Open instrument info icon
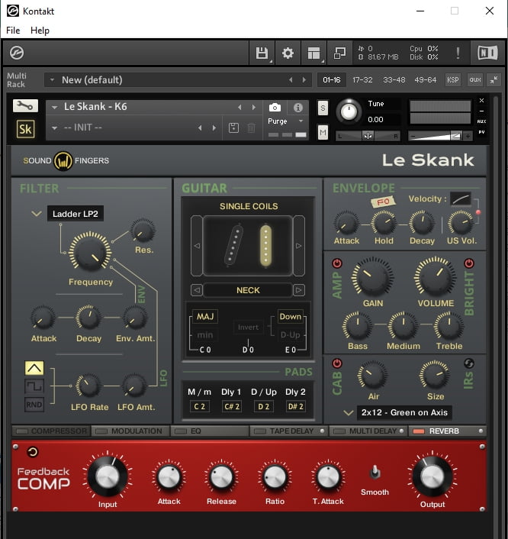Screen dimensions: 508x539 click(298, 108)
